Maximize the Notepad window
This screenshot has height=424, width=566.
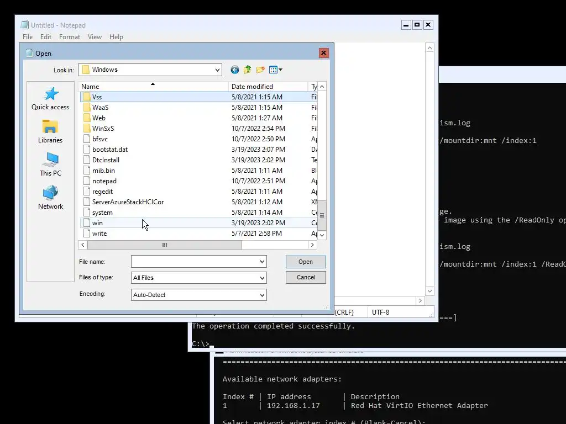417,25
